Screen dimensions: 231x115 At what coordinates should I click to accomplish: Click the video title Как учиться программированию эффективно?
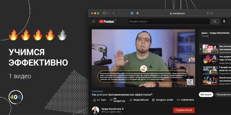(x=122, y=95)
